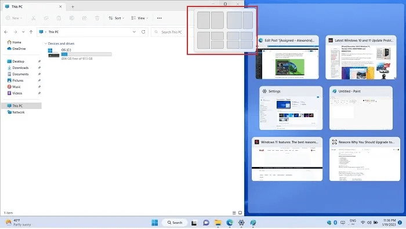Open File Explorer from the taskbar
This screenshot has width=406, height=229.
218,223
